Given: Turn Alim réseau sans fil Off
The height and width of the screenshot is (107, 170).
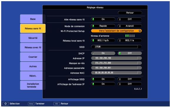Looking at the screenshot, I should pyautogui.click(x=130, y=19).
